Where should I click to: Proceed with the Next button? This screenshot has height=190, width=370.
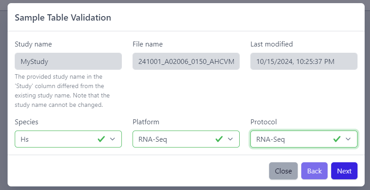pos(344,171)
